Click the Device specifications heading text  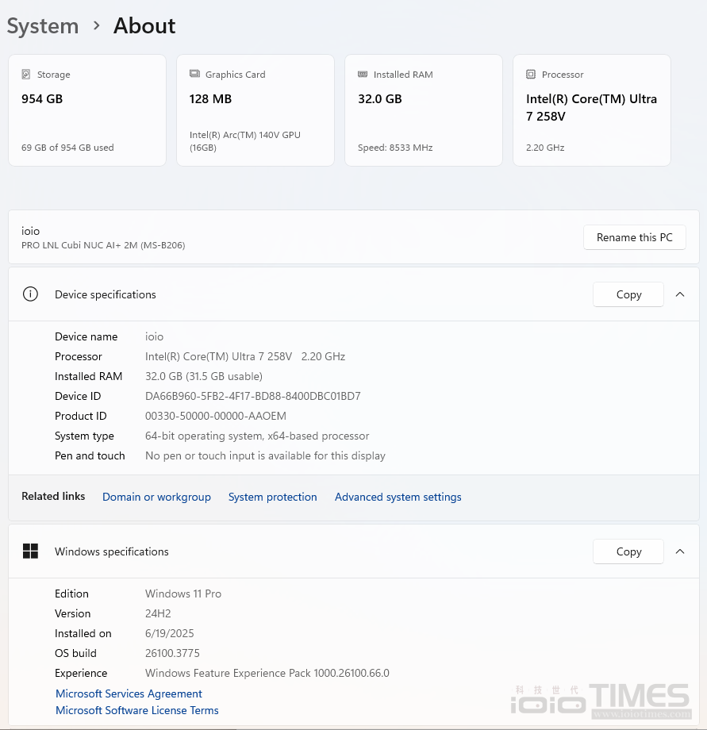click(x=106, y=294)
